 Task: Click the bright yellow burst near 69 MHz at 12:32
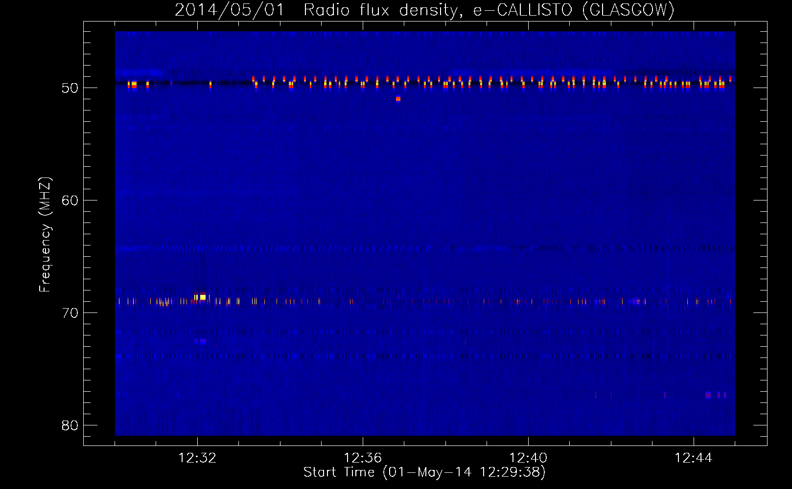pyautogui.click(x=202, y=297)
